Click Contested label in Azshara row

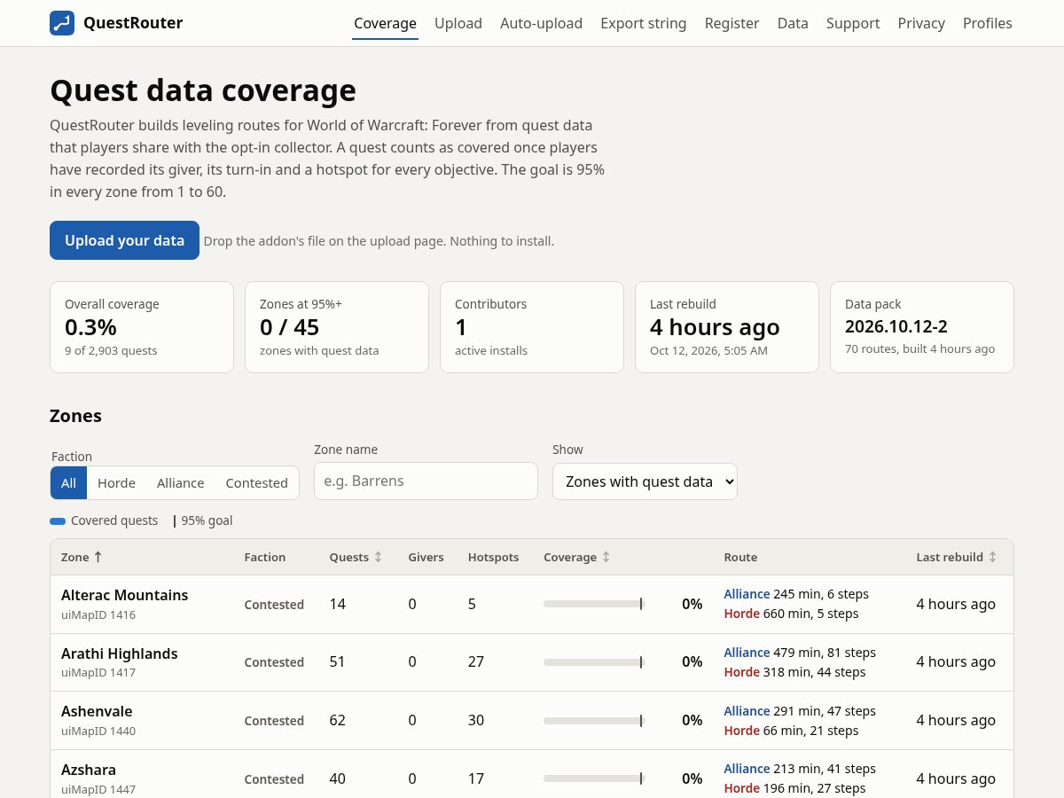coord(274,779)
